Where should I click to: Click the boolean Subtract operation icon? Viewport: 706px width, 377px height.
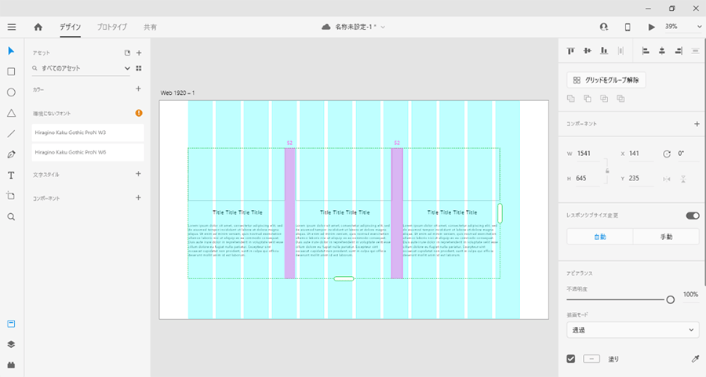coord(588,99)
